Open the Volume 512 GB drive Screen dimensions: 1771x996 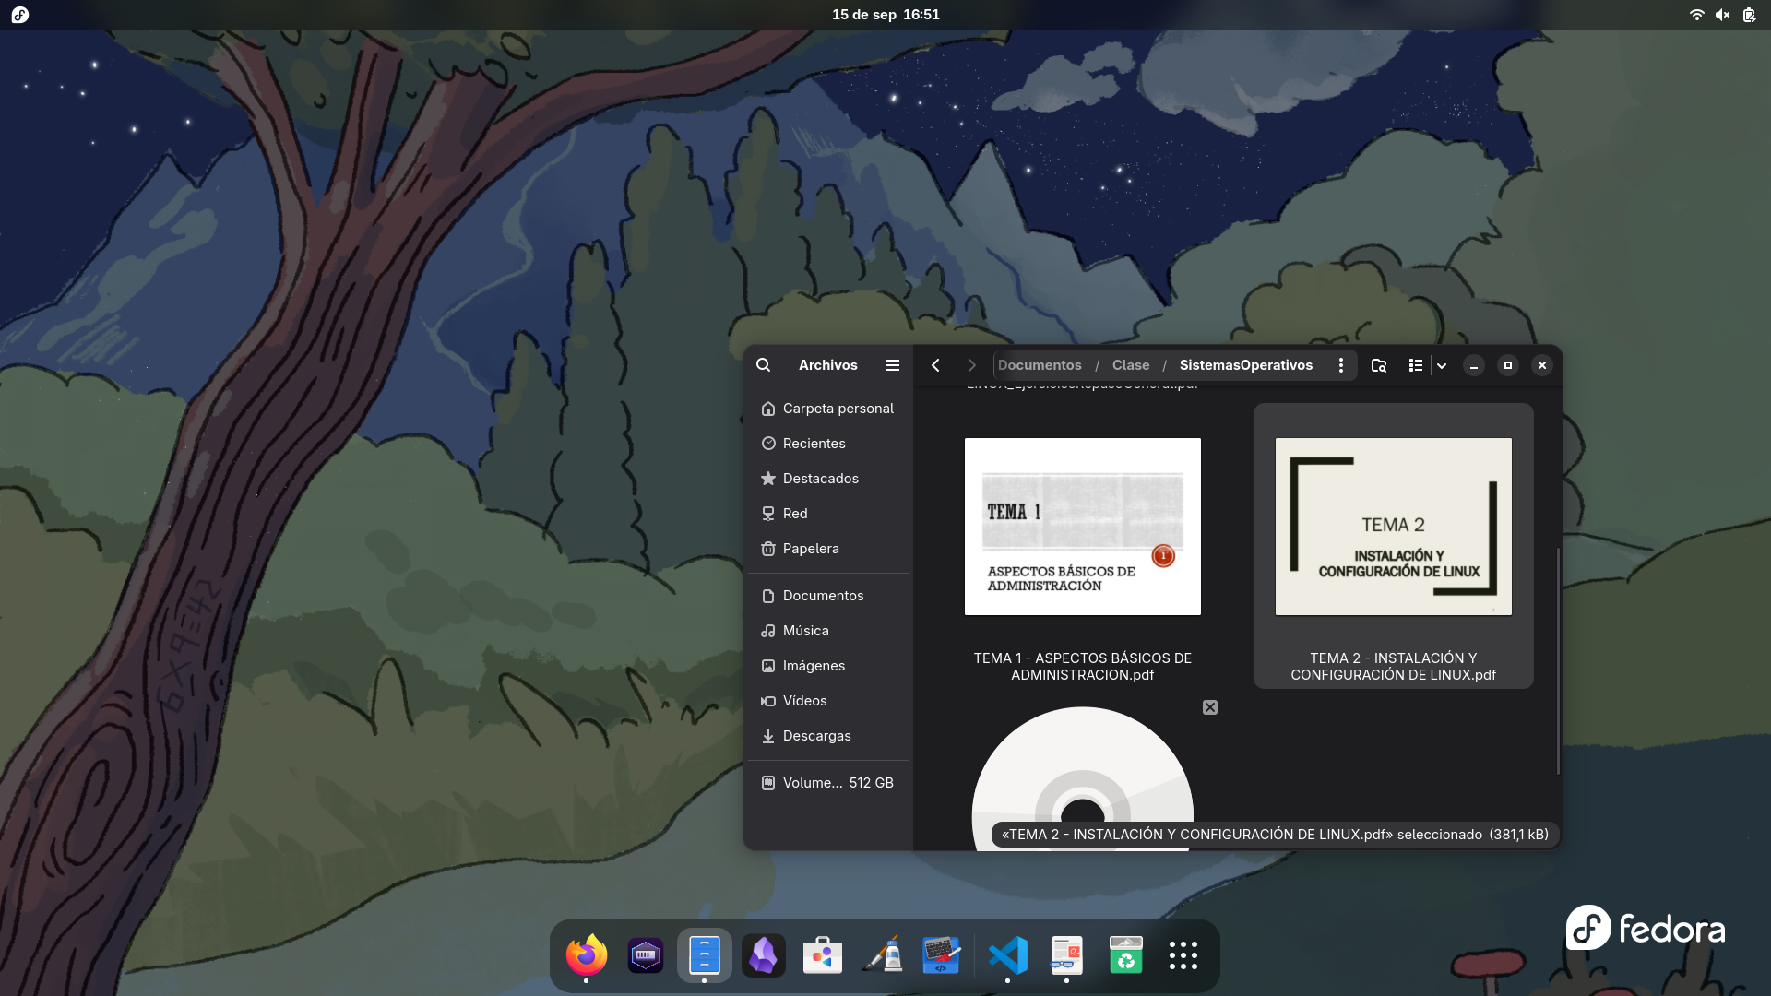tap(828, 783)
